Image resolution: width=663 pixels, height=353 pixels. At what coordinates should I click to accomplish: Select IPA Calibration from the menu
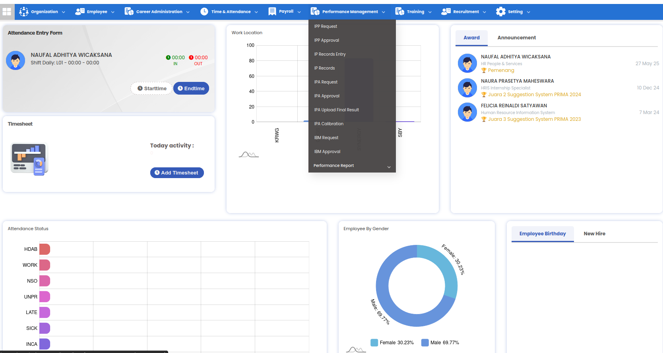[x=329, y=124]
